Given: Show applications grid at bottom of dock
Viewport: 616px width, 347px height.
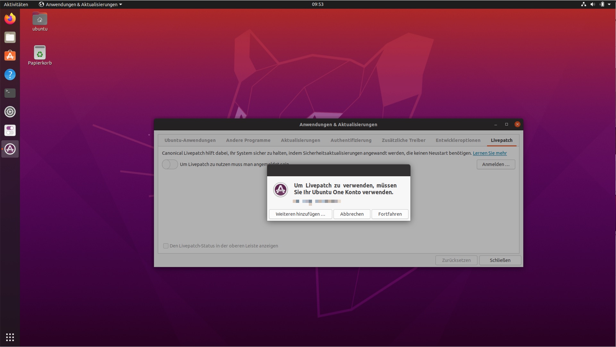Looking at the screenshot, I should pyautogui.click(x=10, y=337).
